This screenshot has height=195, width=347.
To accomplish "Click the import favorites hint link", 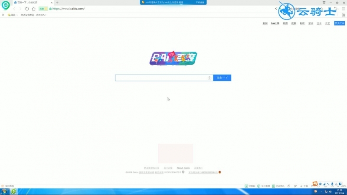I will pos(34,15).
